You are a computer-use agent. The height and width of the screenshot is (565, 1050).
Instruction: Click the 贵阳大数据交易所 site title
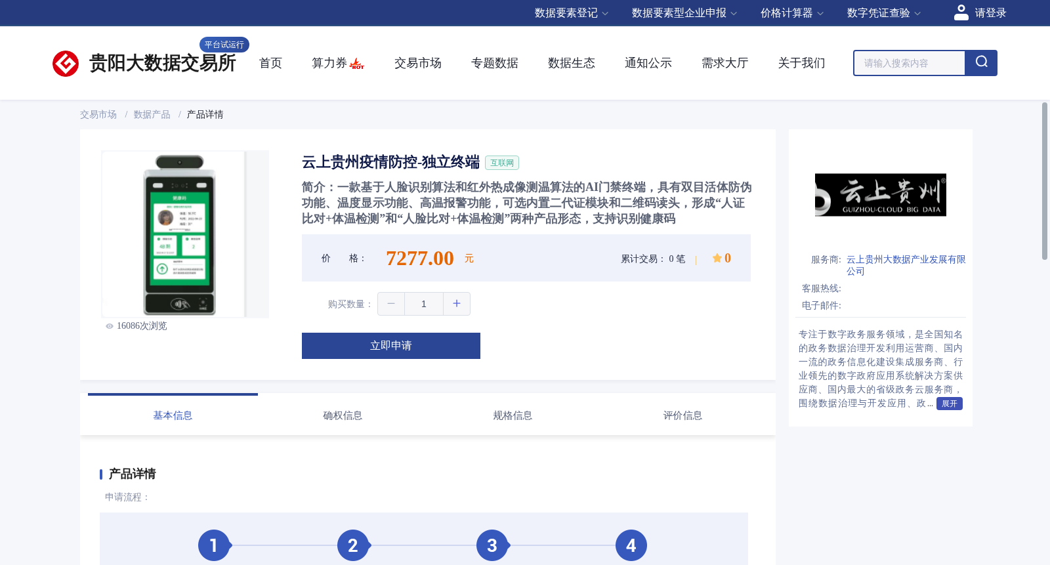pos(163,64)
